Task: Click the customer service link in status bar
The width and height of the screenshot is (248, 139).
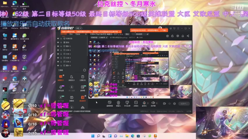Action: pos(82,111)
